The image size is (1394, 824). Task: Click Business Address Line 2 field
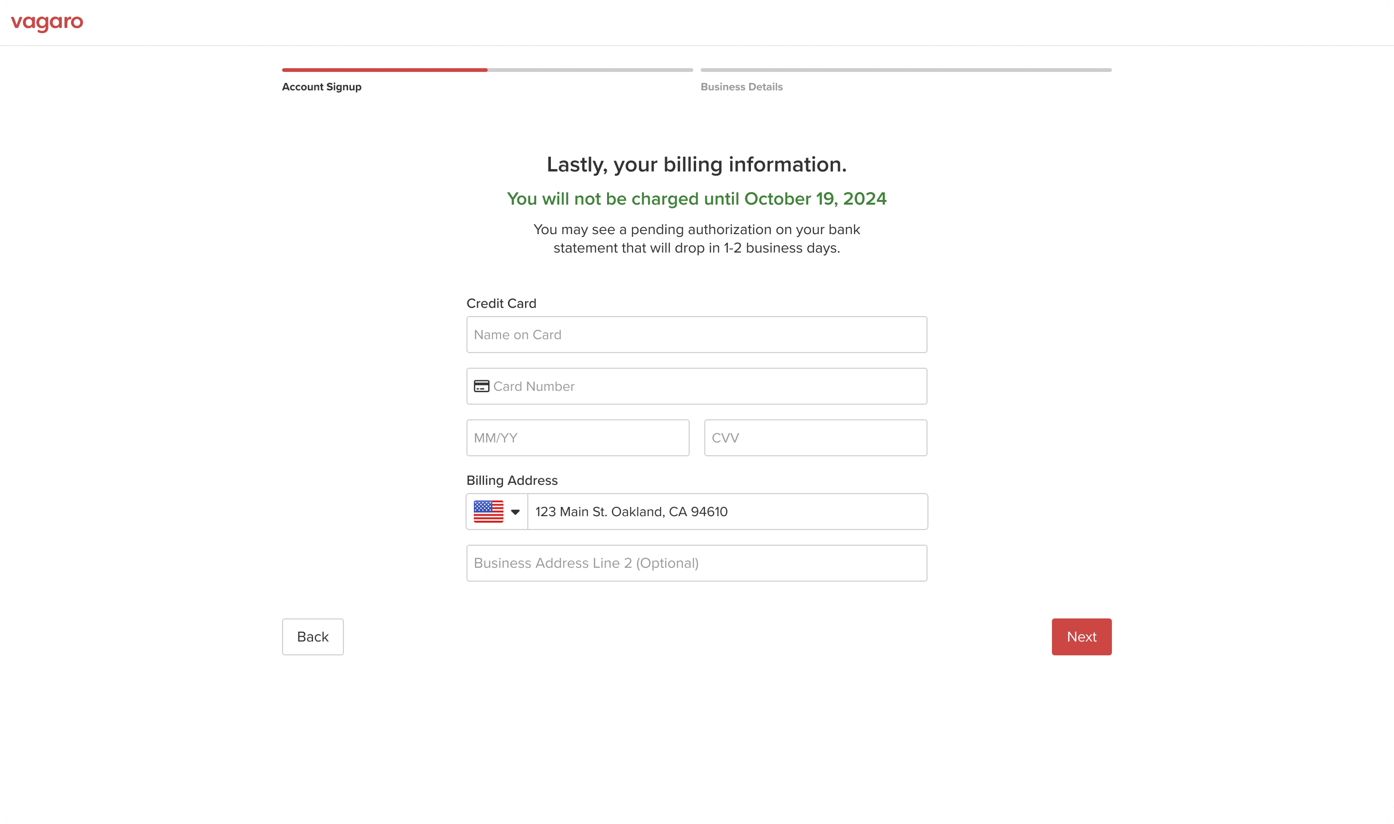coord(697,563)
